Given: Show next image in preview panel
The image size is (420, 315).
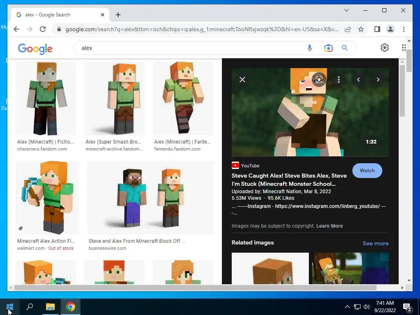Looking at the screenshot, I should (378, 80).
